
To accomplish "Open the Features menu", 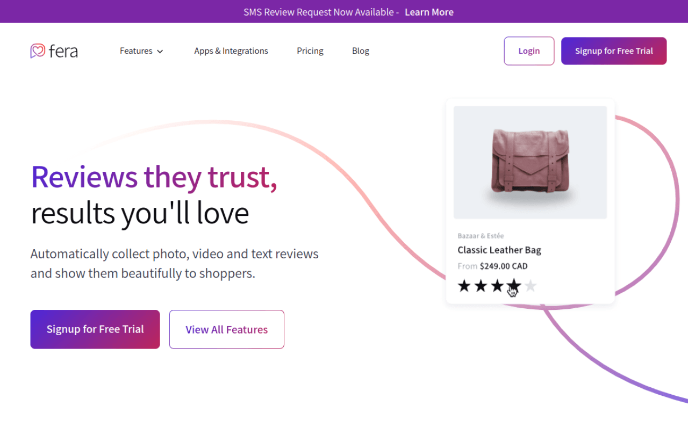I will pos(141,51).
